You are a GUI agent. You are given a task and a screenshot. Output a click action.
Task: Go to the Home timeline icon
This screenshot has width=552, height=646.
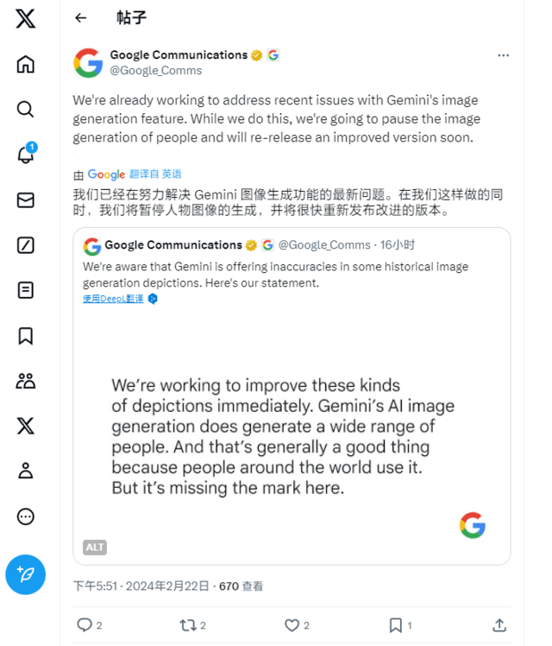(26, 65)
